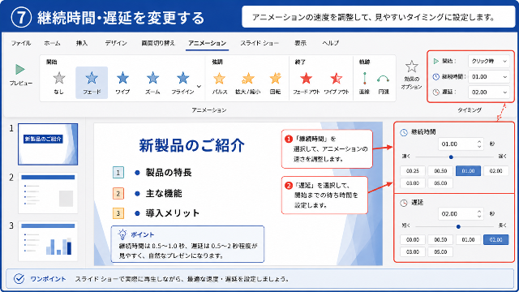Pick the 00.50 duration preset button
The height and width of the screenshot is (292, 519).
440,171
